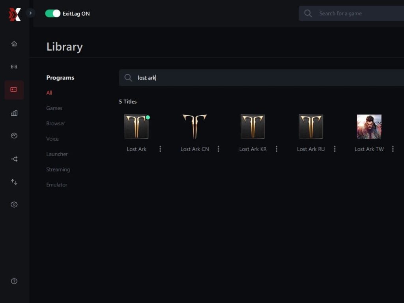Click the Lost Ark TW thumbnail
404x303 pixels.
pos(369,127)
